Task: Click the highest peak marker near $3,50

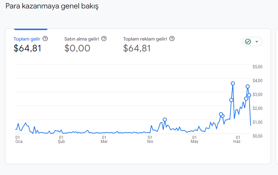Action: [233, 83]
